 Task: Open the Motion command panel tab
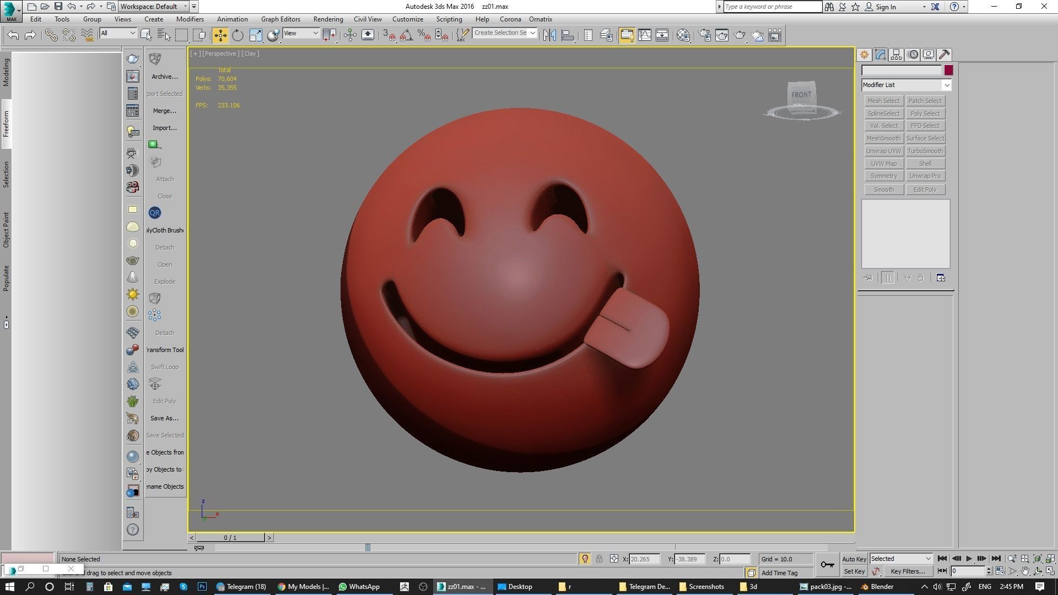(x=913, y=55)
